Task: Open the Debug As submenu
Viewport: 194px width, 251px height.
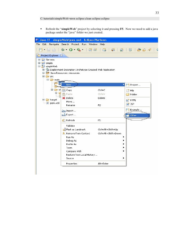Action: (94, 141)
